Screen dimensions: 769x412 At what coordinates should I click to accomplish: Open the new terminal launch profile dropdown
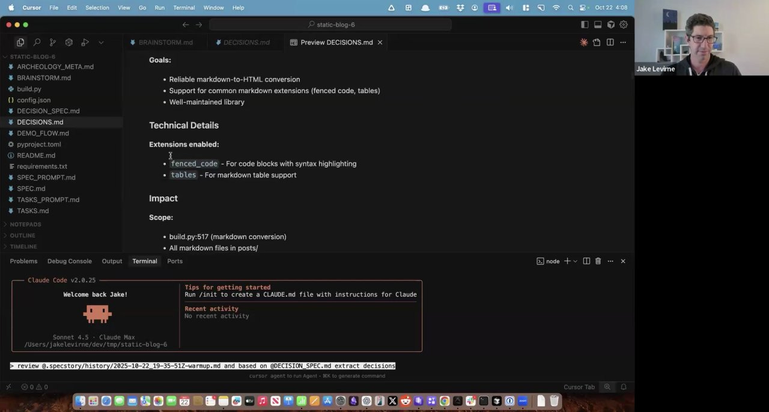pyautogui.click(x=576, y=261)
